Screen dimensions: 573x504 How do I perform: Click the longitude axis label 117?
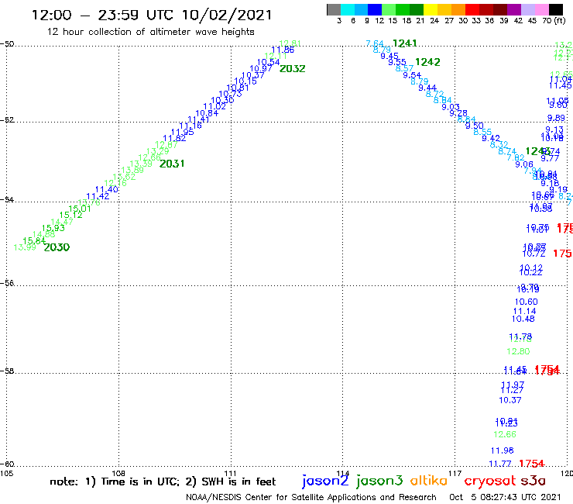(455, 473)
